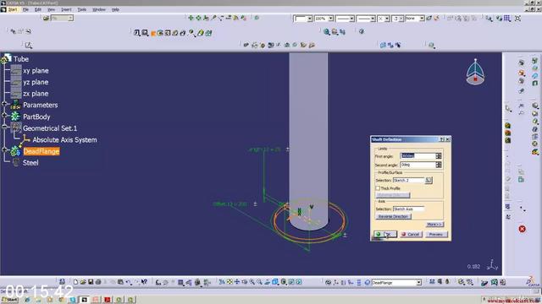542x304 pixels.
Task: Click the Windows Start button
Action: pos(9,300)
